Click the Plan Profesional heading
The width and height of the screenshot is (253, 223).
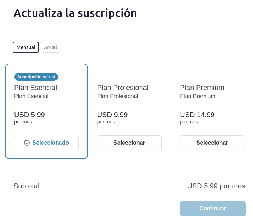[123, 88]
